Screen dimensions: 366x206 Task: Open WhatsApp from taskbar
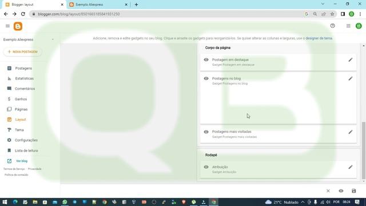tap(65, 202)
